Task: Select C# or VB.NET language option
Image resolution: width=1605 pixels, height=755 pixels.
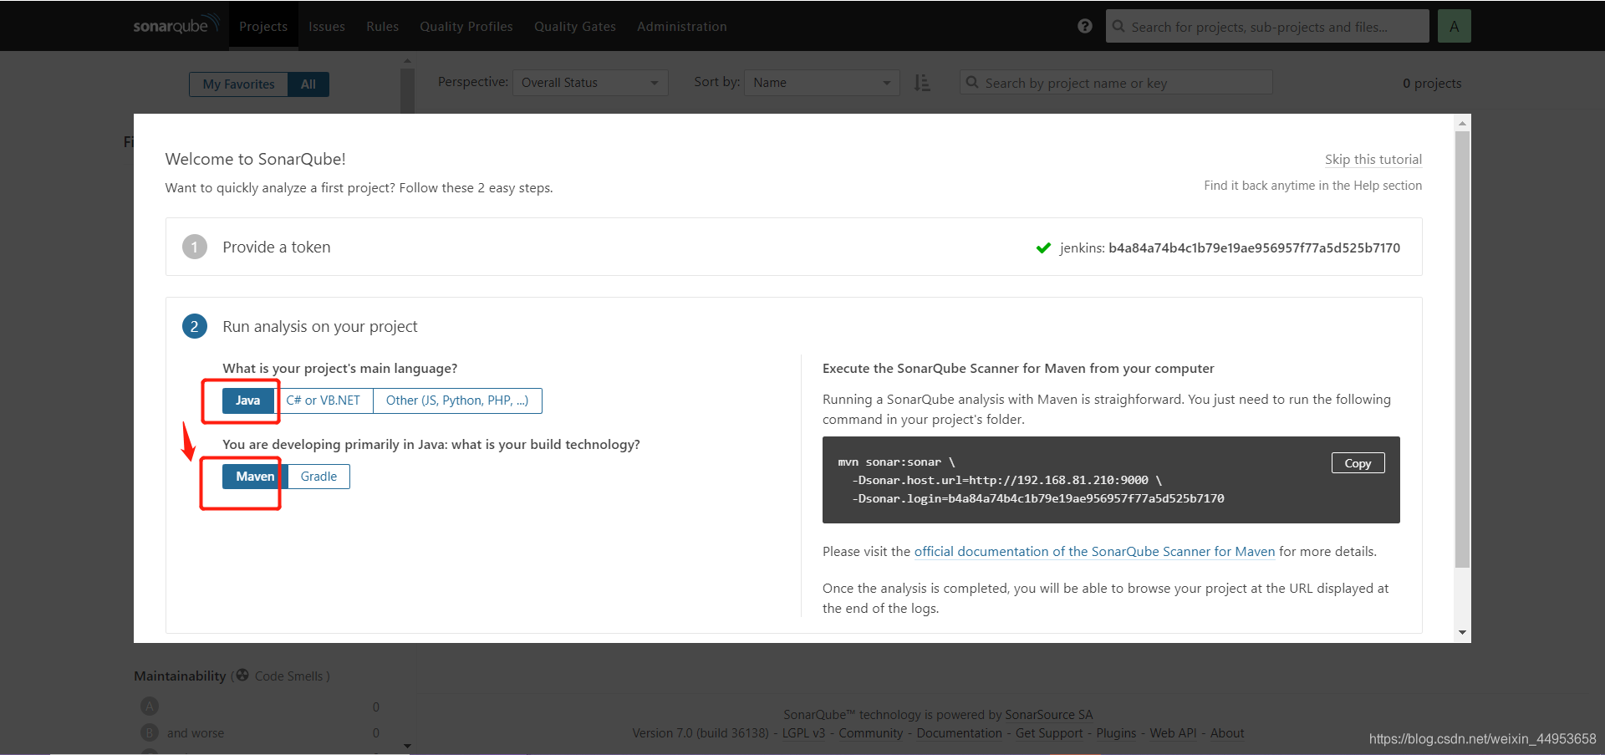Action: (324, 400)
